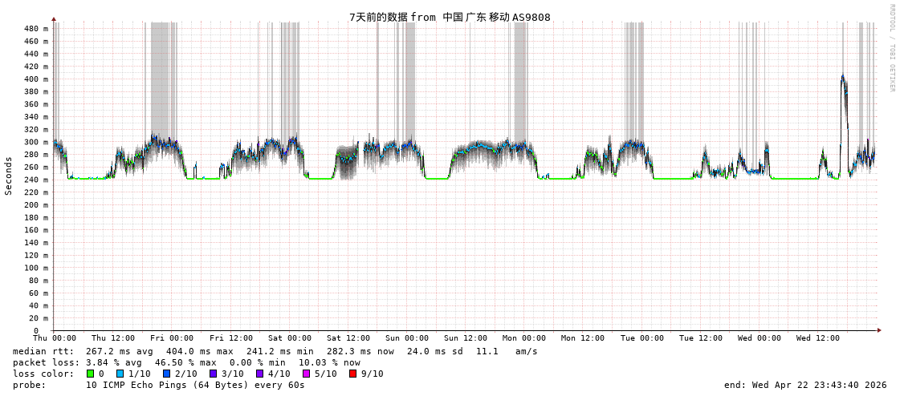Click the "Seconds" y-axis label
Viewport: 900px width, 396px height.
tap(9, 176)
